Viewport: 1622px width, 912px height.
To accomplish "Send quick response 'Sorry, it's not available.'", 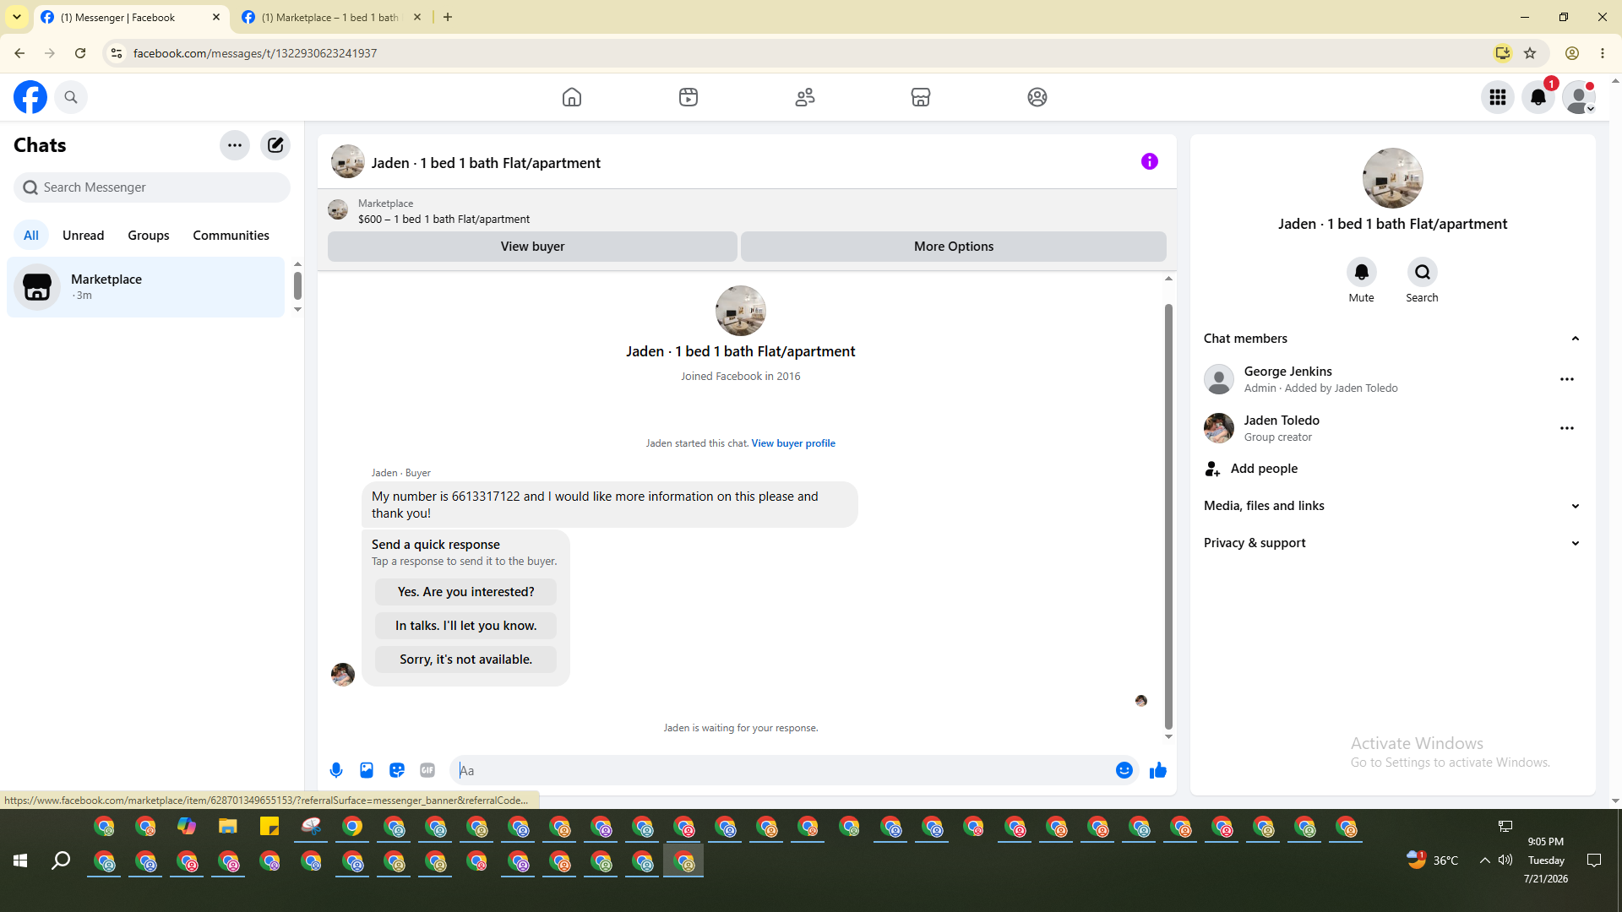I will [x=465, y=660].
